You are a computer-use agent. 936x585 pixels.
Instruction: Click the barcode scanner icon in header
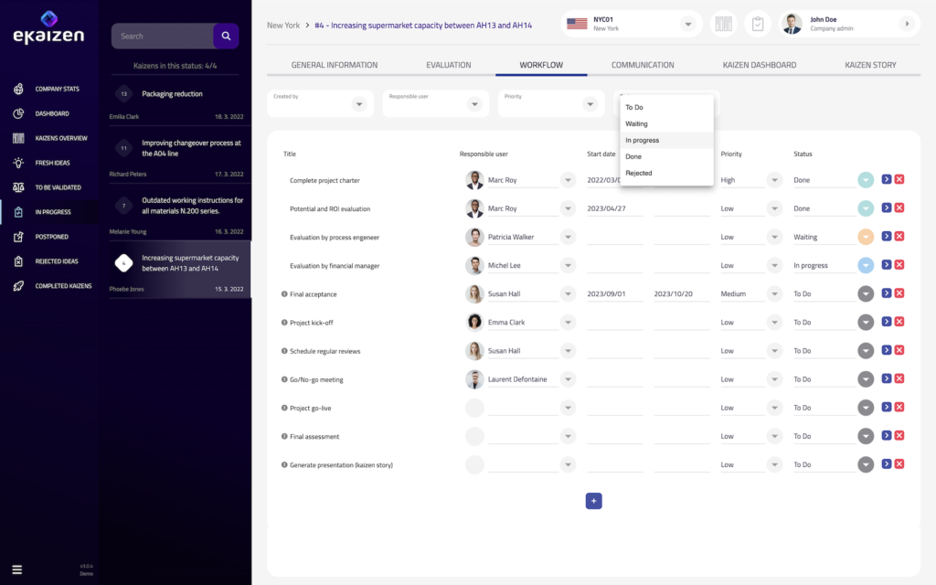tap(723, 24)
